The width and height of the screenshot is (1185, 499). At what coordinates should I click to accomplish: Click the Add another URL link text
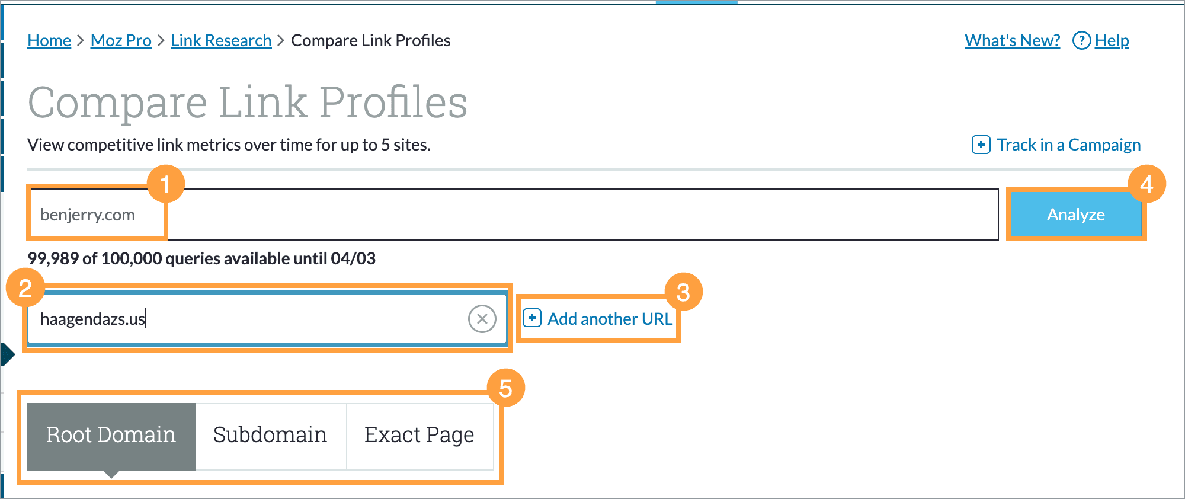click(610, 319)
